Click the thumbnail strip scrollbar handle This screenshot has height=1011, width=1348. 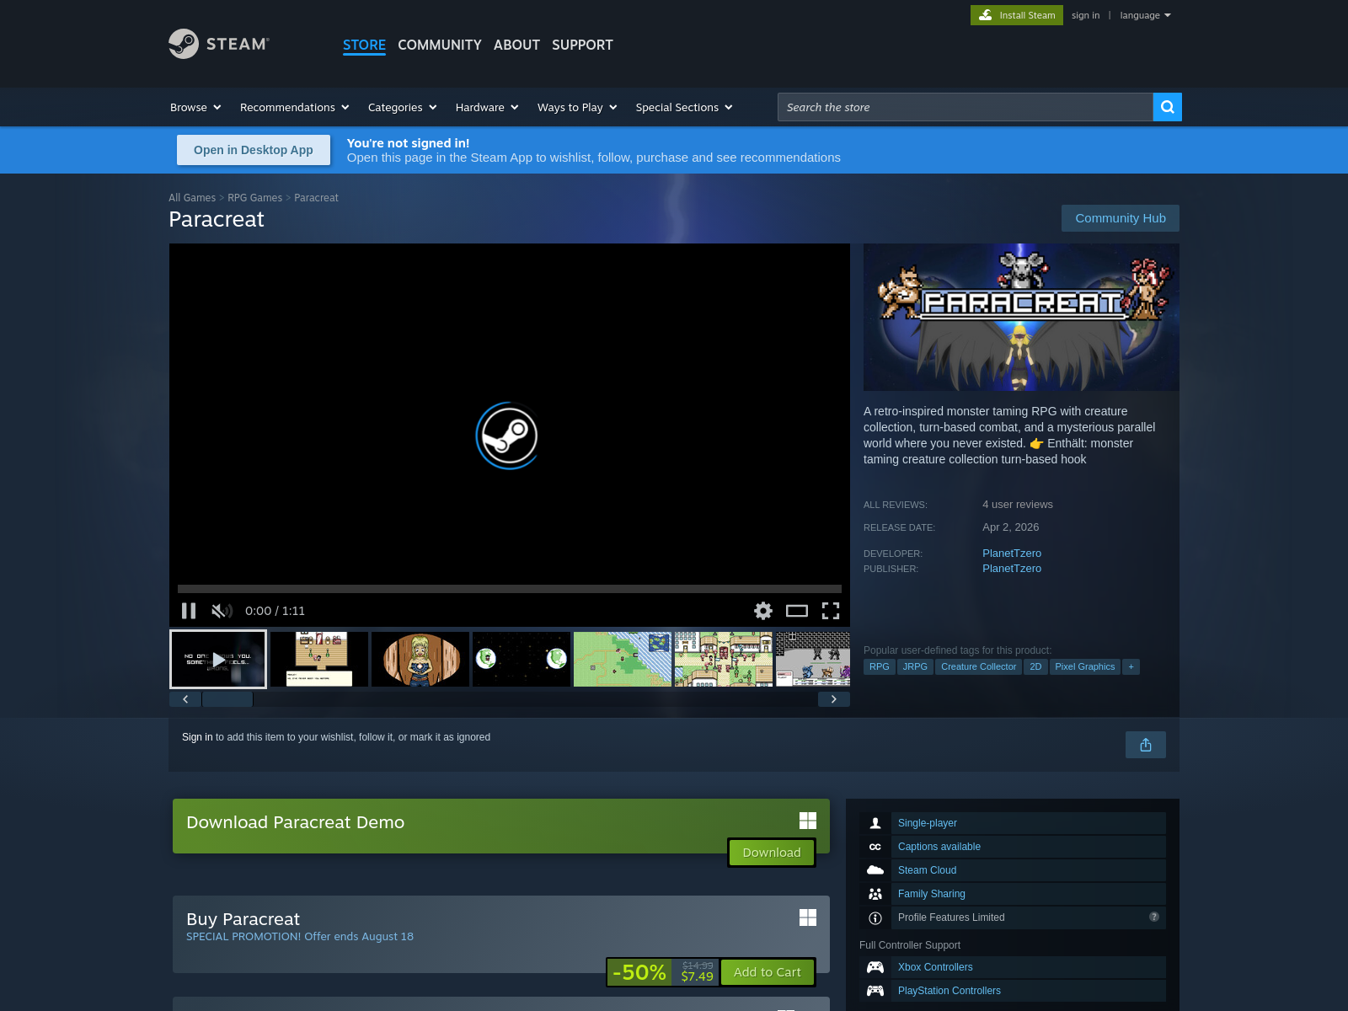point(227,699)
